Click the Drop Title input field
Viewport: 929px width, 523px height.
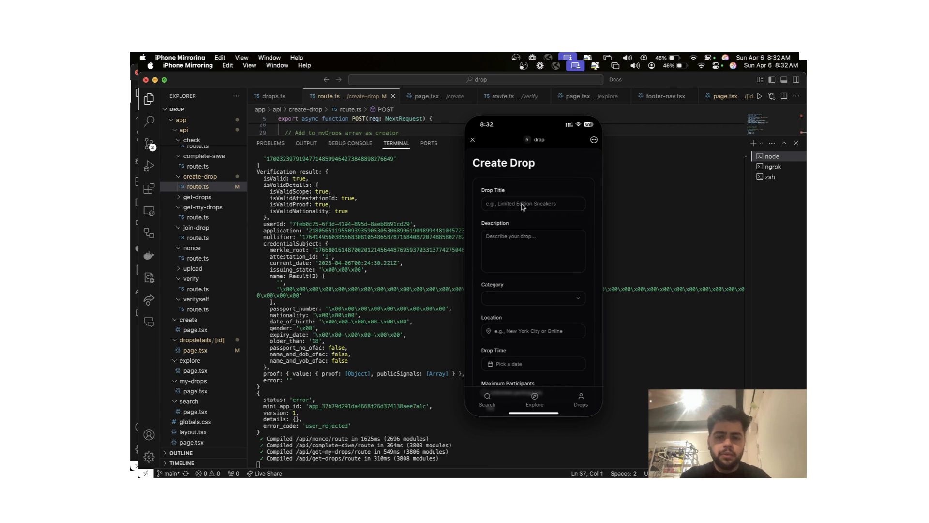pos(533,204)
